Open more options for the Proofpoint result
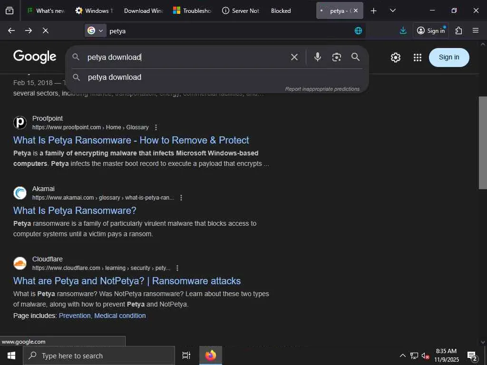487x365 pixels. [156, 127]
